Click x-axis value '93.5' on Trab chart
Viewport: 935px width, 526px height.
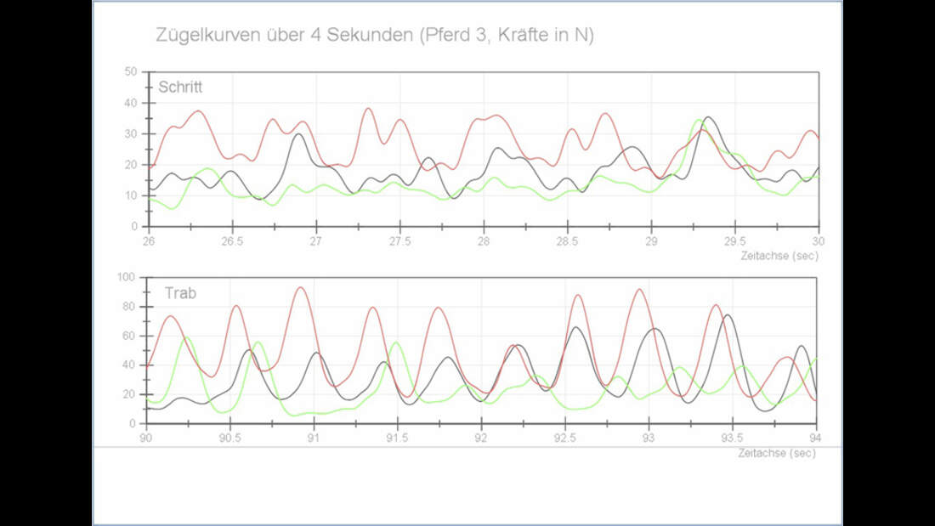click(732, 438)
